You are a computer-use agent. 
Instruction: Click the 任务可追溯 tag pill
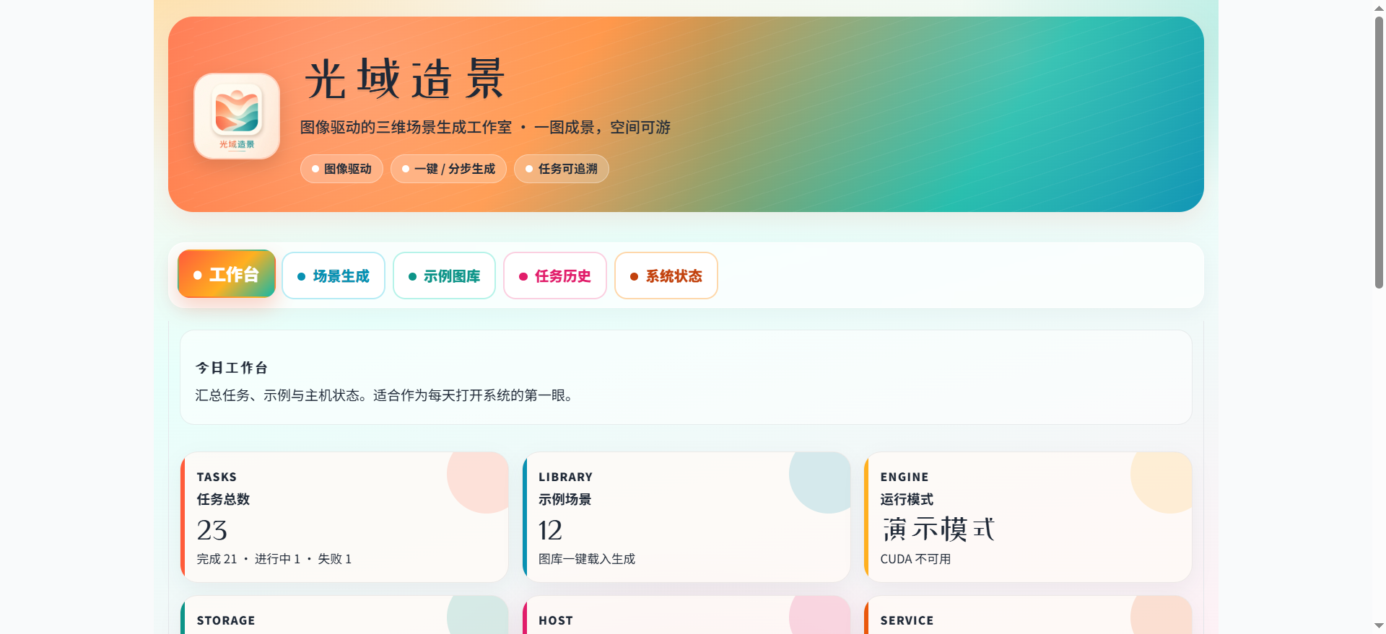562,169
